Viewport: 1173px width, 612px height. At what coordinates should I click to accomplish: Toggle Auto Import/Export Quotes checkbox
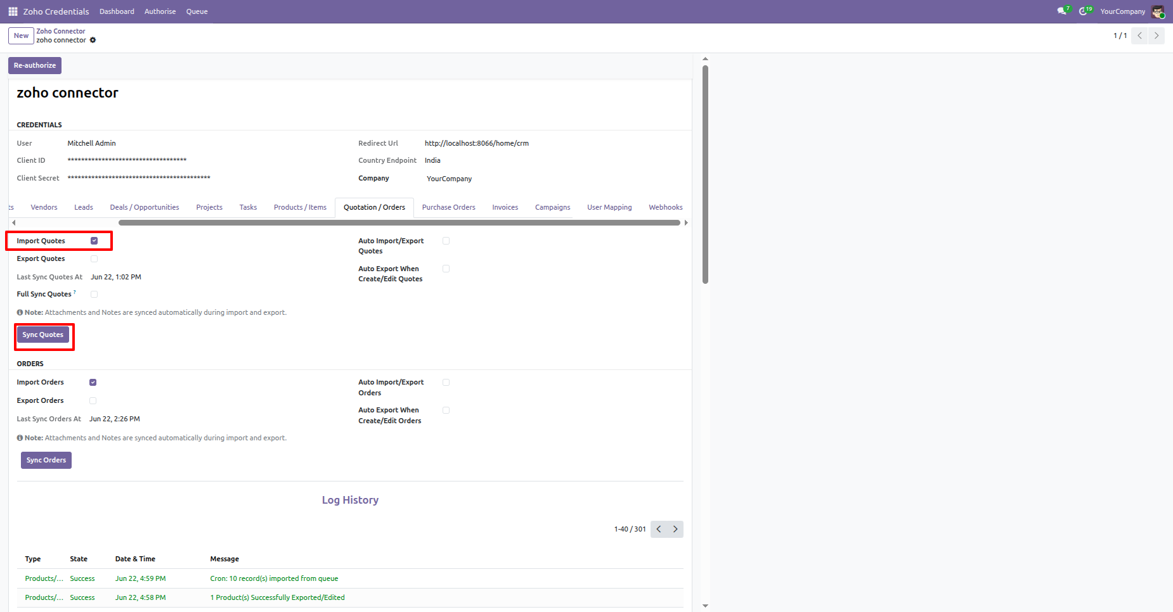pyautogui.click(x=446, y=241)
